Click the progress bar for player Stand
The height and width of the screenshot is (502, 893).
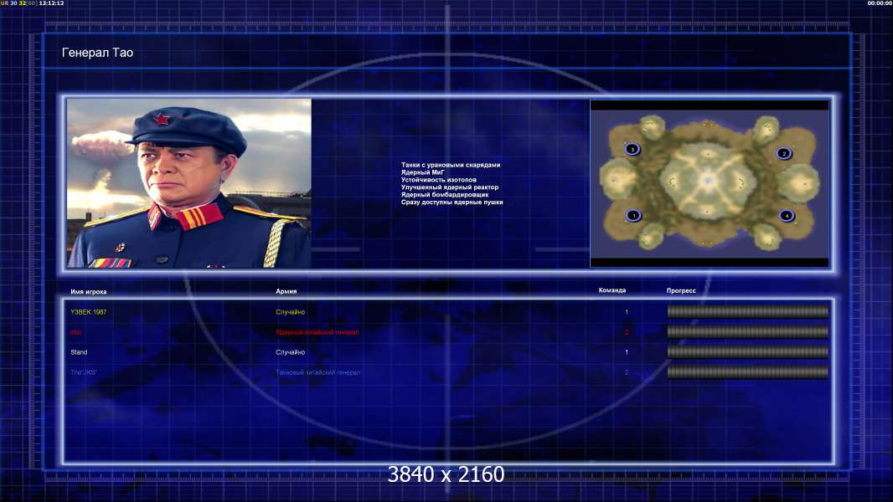748,352
